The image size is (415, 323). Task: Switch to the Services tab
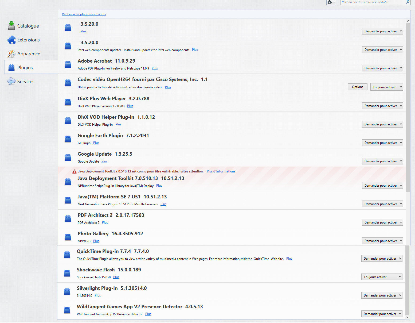(31, 82)
